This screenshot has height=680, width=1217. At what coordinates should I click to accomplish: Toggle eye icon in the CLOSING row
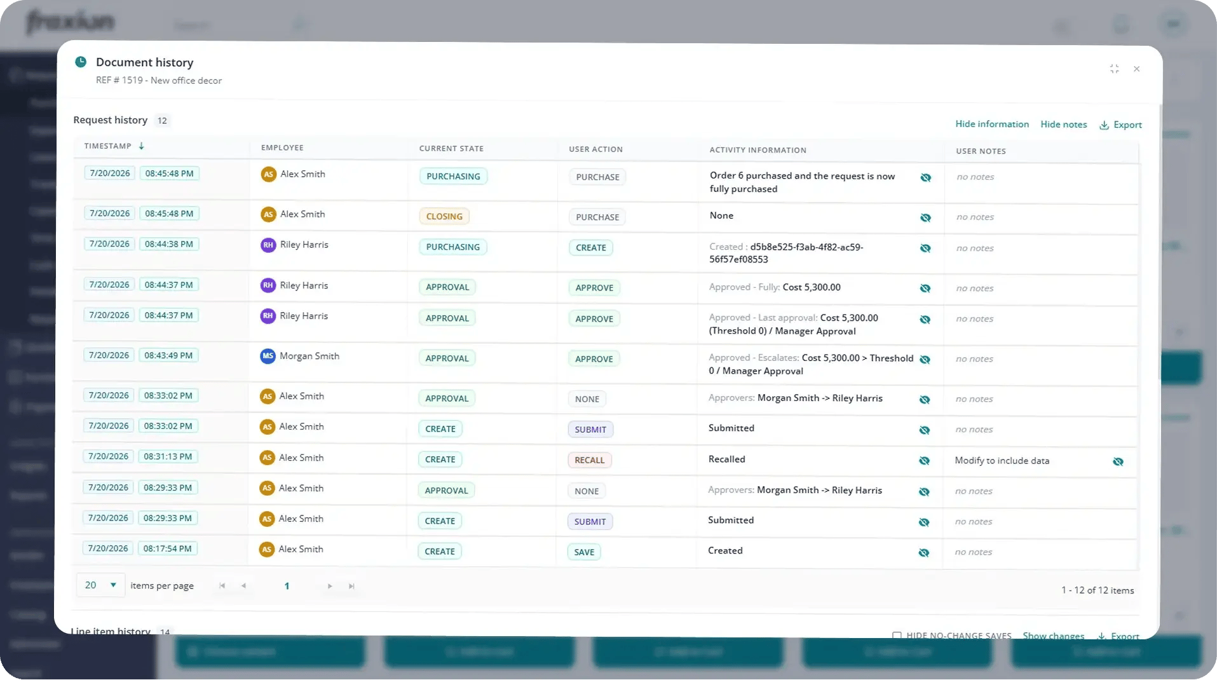click(925, 218)
